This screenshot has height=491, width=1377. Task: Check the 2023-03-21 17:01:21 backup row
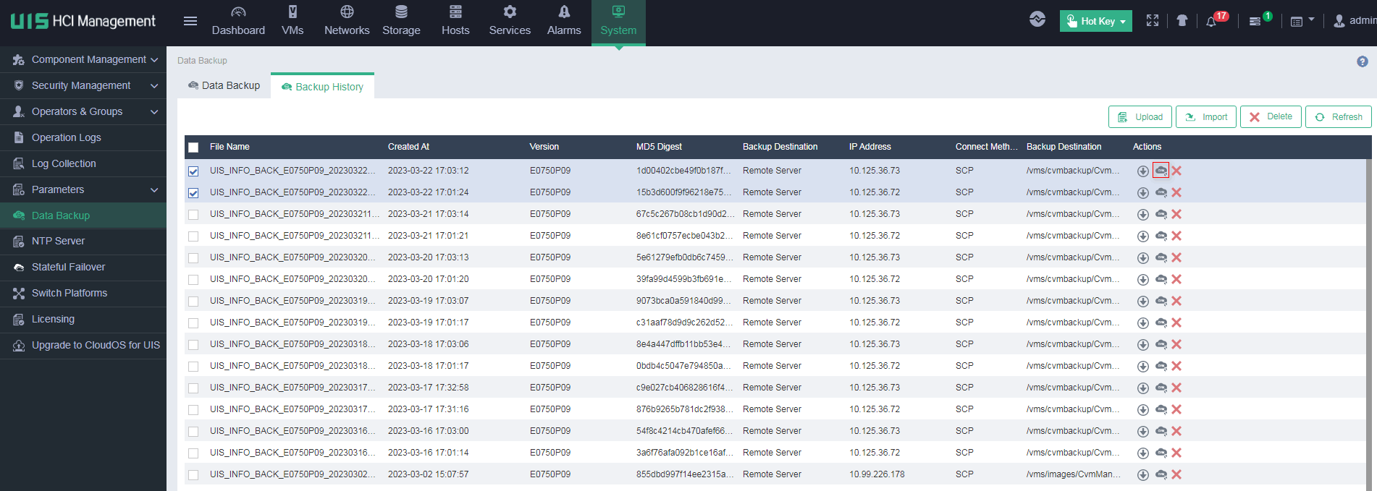coord(193,236)
